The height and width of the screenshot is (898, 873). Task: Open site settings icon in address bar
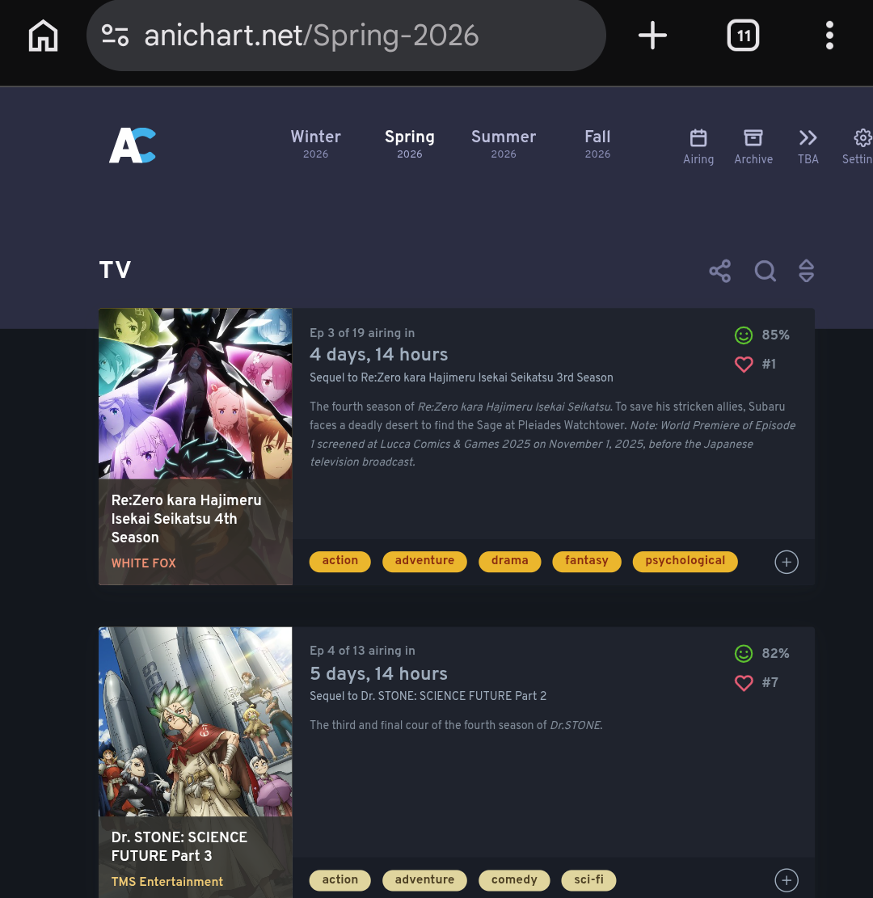115,36
